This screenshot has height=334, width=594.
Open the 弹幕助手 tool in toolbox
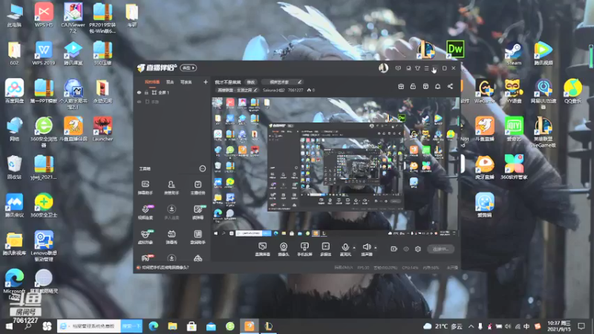coord(145,188)
